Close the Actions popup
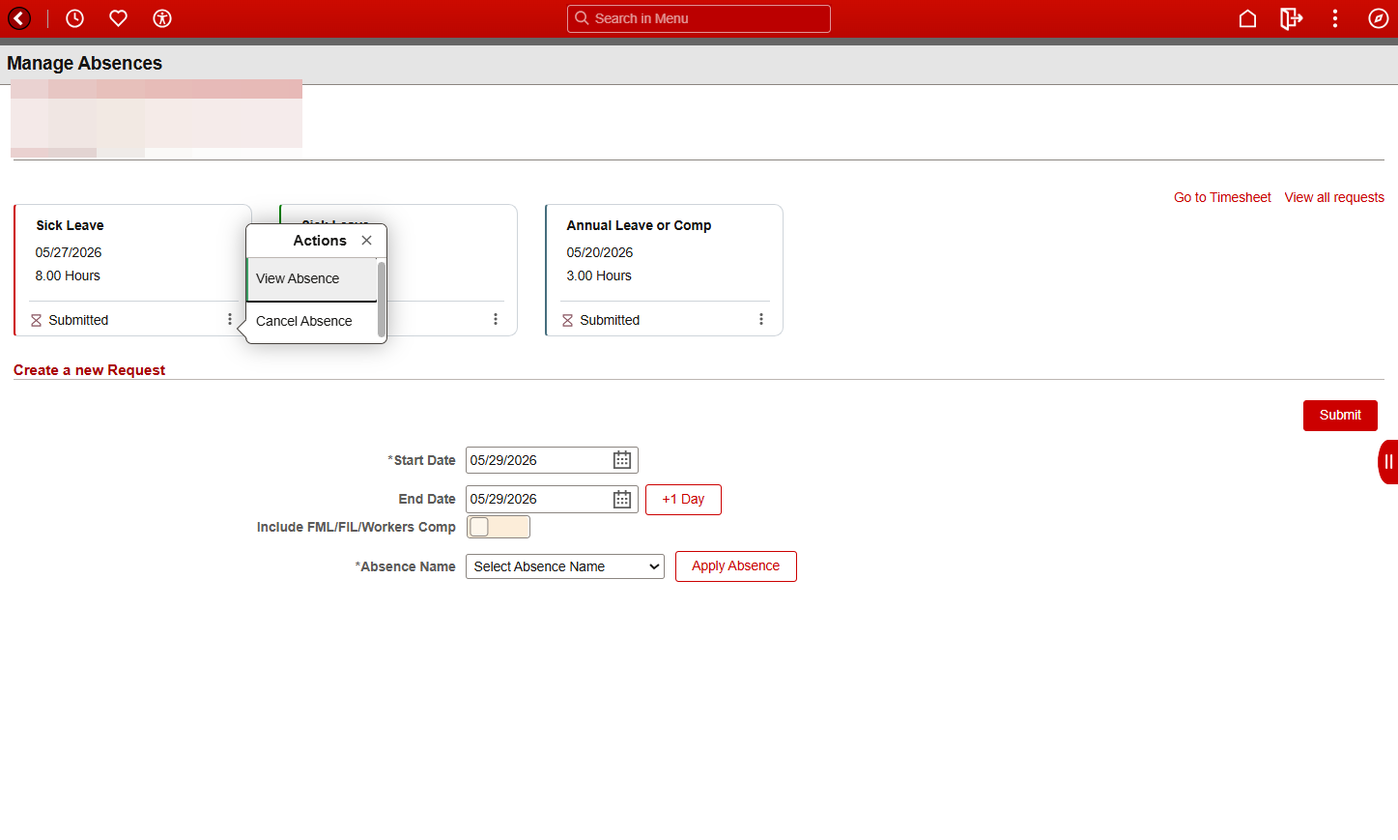 coord(366,241)
